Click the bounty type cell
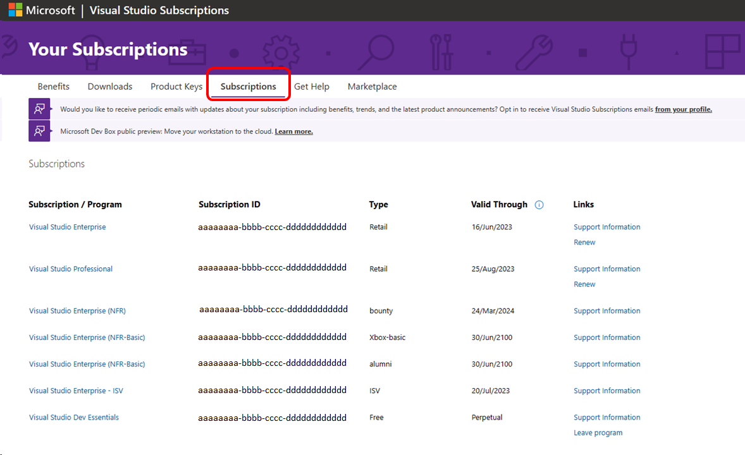Screen dimensions: 745x455 (381, 311)
